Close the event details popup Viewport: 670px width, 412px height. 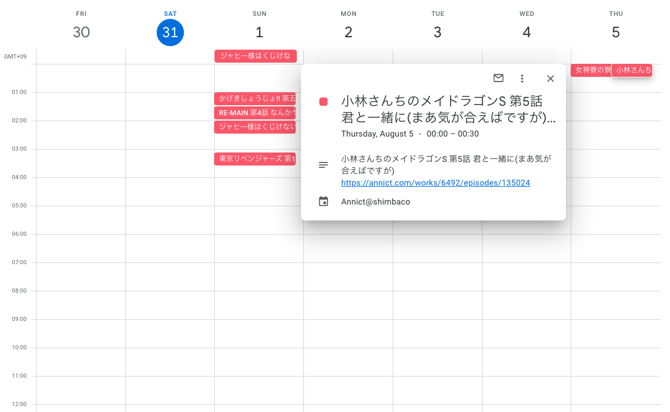tap(551, 78)
